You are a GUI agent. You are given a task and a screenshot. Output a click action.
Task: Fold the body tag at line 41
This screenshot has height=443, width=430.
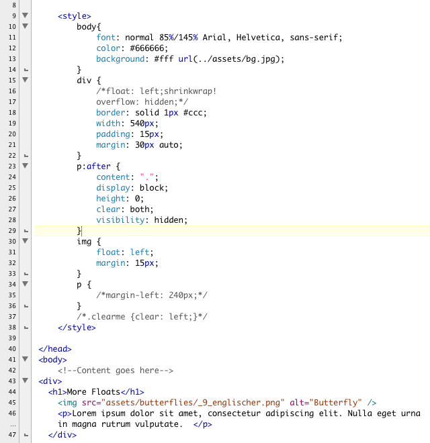coord(26,360)
